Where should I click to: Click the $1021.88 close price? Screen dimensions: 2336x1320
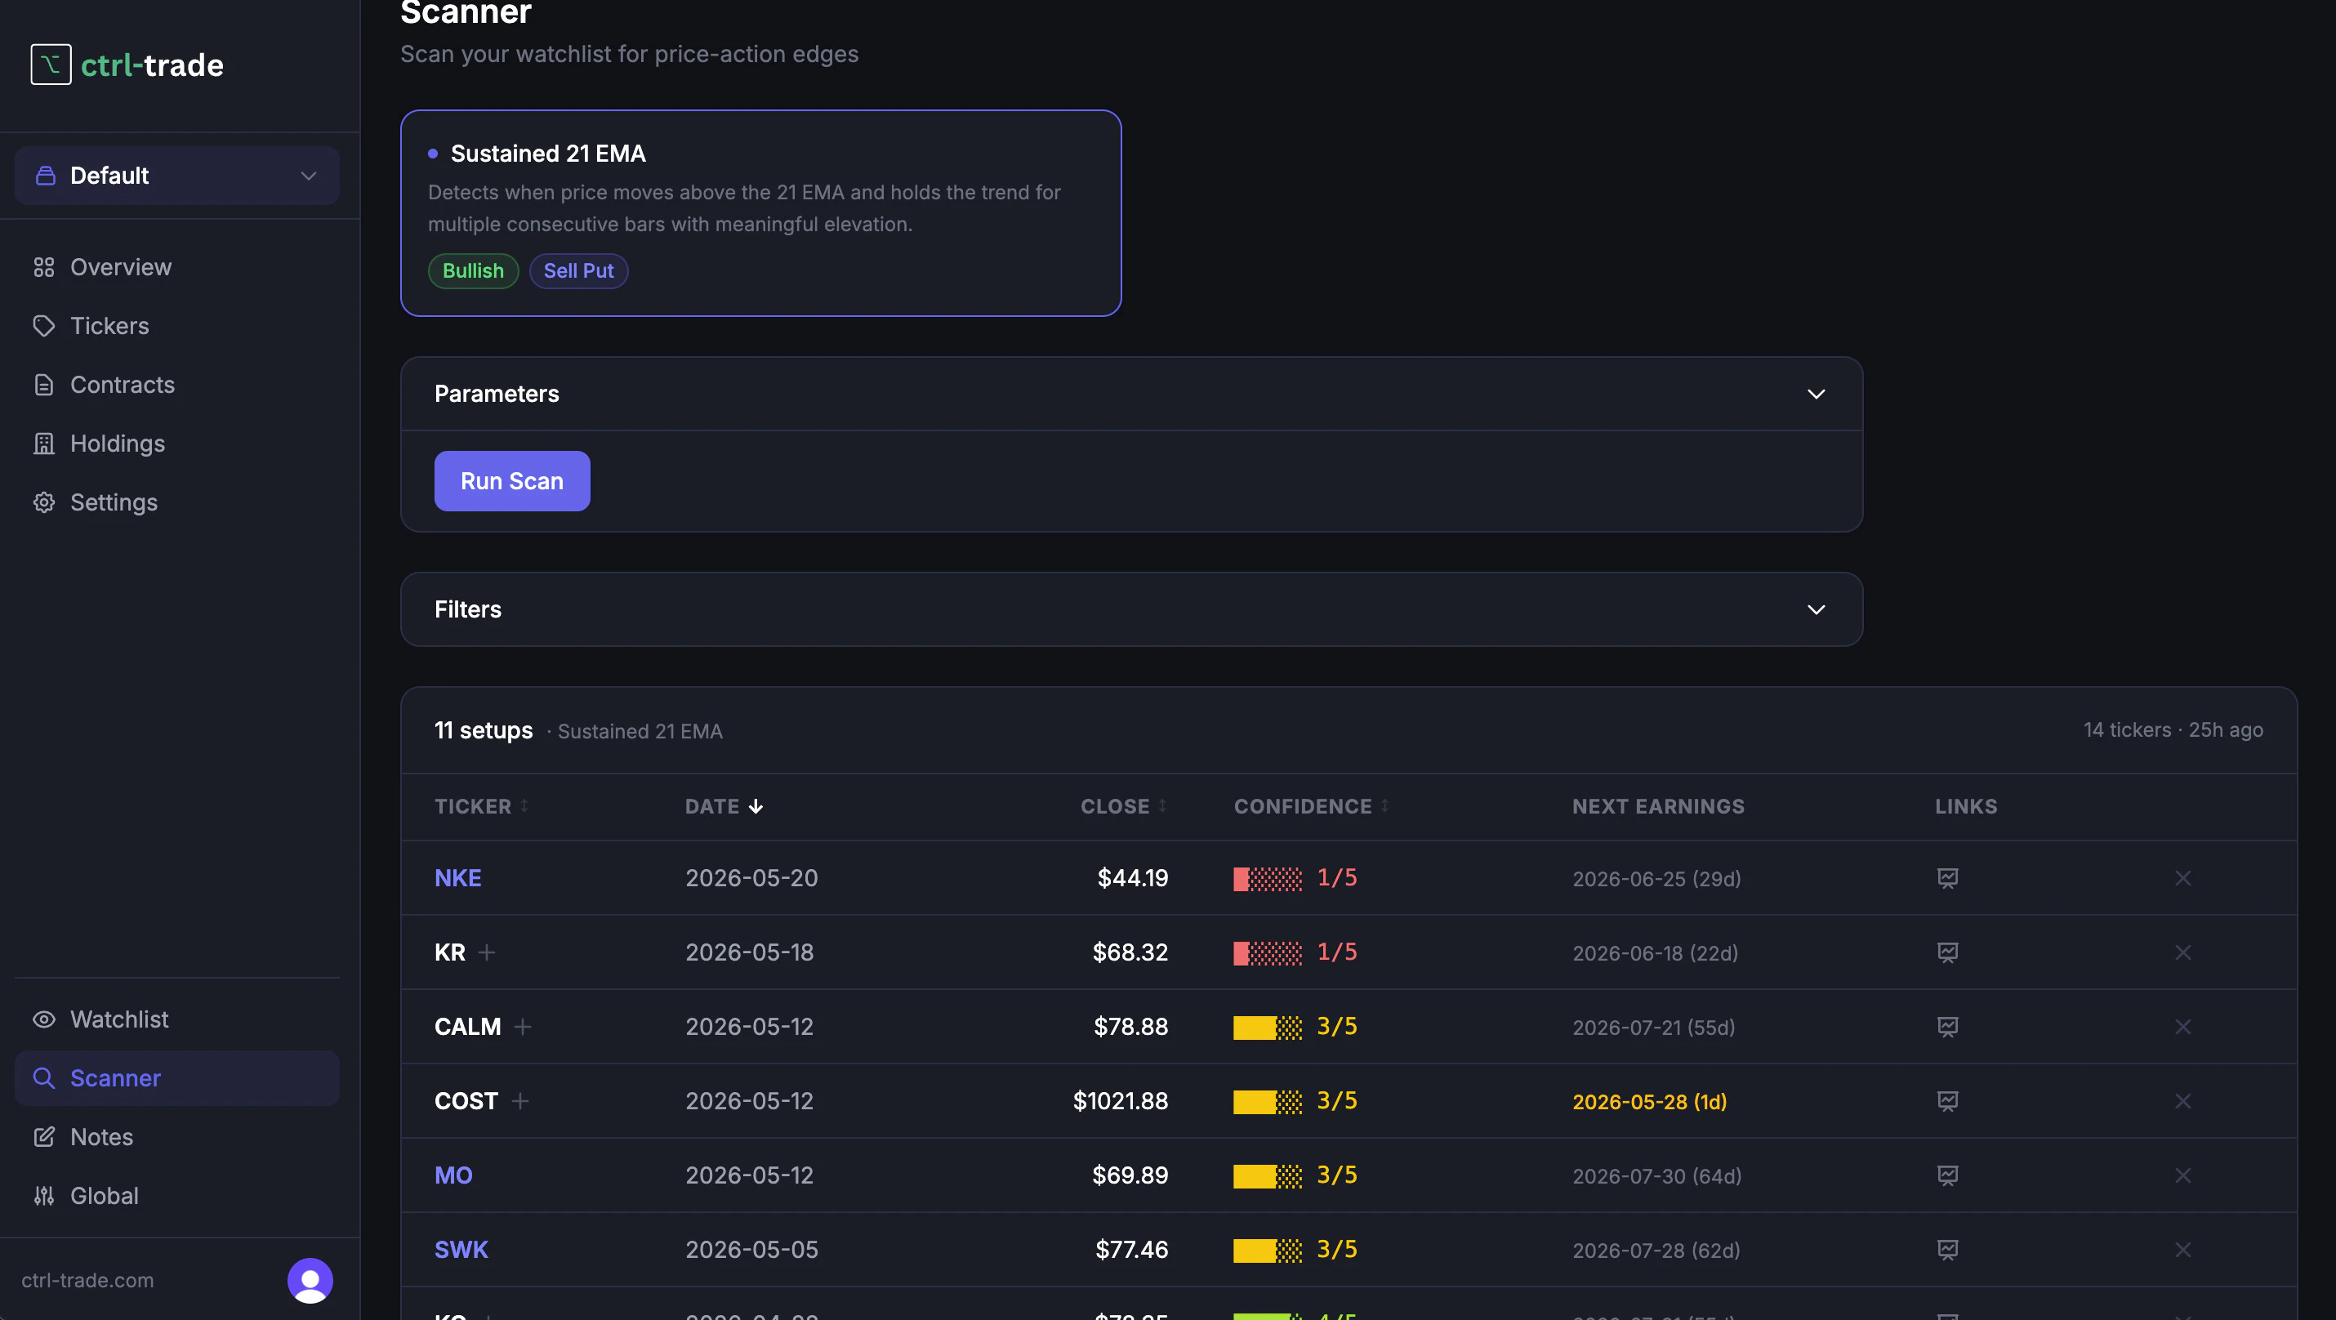click(x=1120, y=1102)
